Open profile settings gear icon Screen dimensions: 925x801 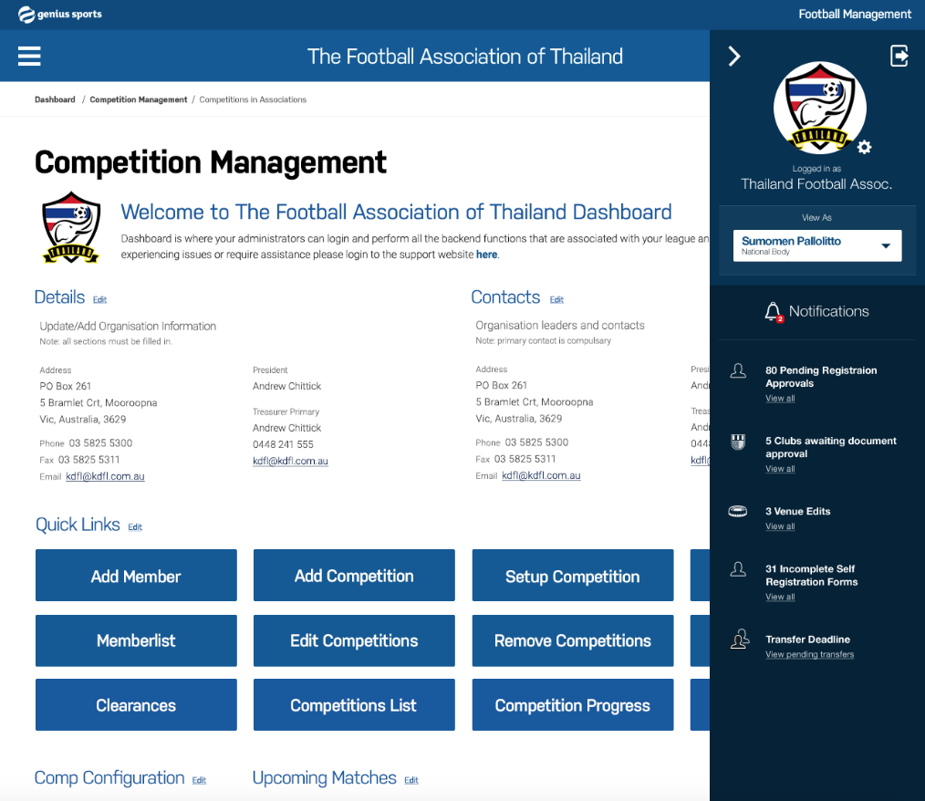(864, 147)
